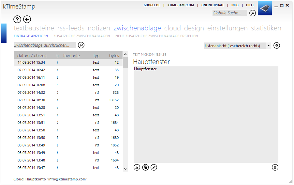The image size is (294, 185).
Task: Select the zwischenablage tab
Action: (137, 28)
